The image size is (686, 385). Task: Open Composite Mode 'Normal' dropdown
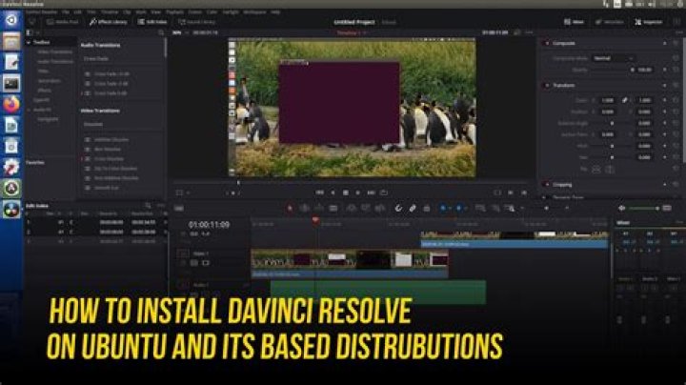click(x=613, y=58)
